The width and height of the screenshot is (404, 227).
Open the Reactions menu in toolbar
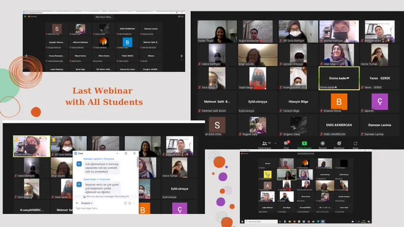339,145
